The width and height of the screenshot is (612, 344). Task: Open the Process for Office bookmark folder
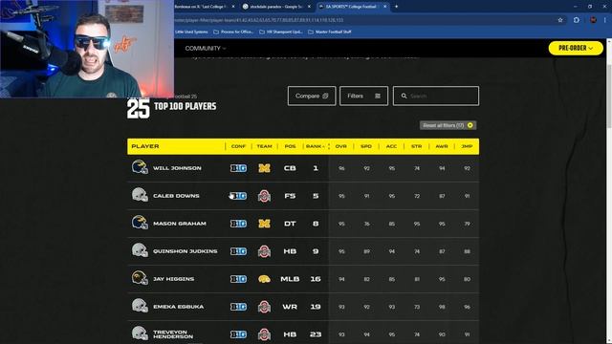tap(233, 32)
